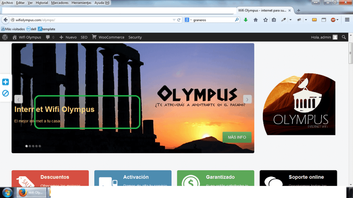353x198 pixels.
Task: Click the Adblock Plus icon
Action: point(333,20)
